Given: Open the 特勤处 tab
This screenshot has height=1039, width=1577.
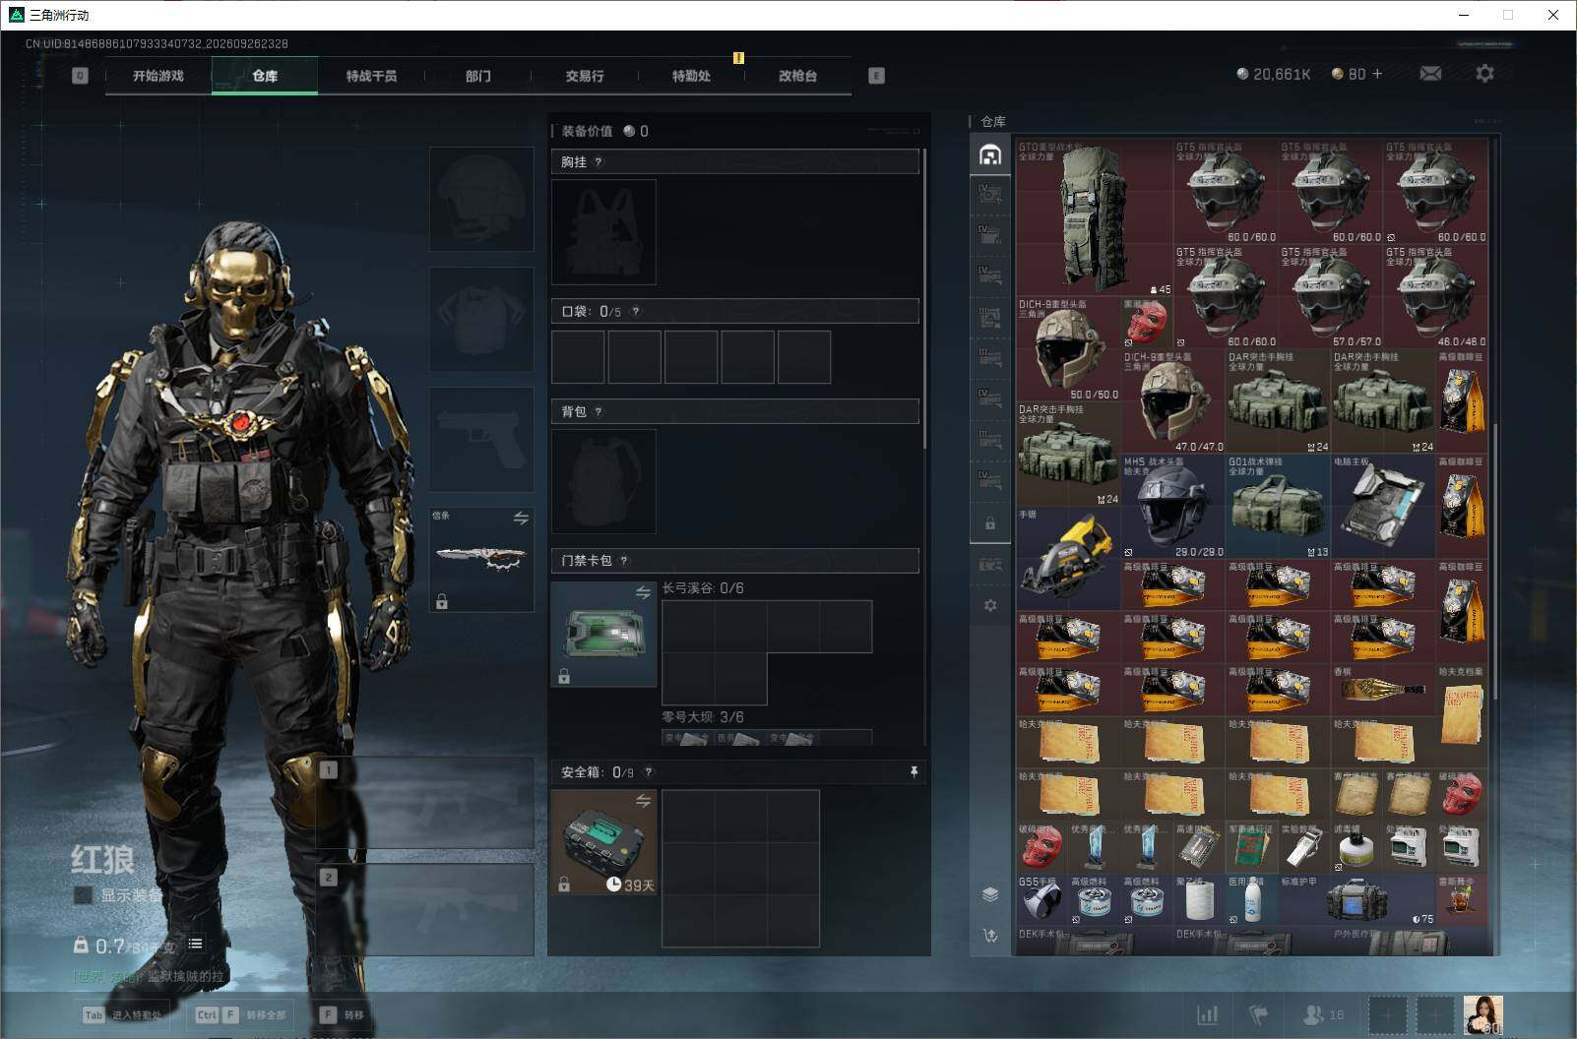Looking at the screenshot, I should pyautogui.click(x=691, y=76).
